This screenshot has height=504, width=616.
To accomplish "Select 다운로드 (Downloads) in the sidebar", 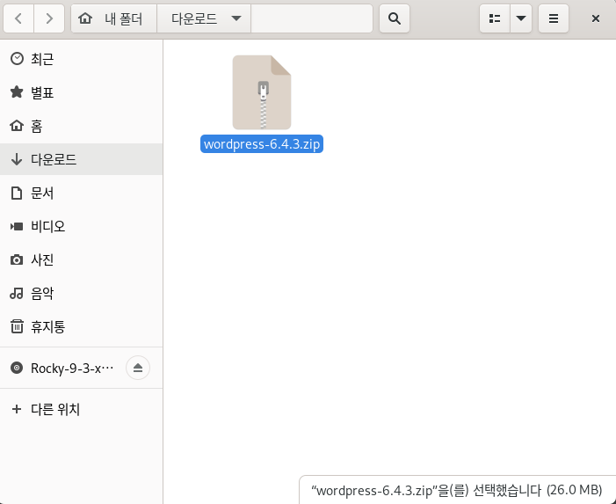I will pyautogui.click(x=82, y=159).
